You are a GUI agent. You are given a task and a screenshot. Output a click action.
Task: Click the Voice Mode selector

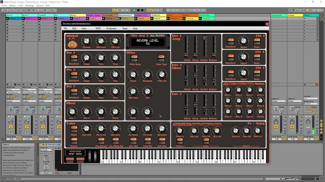74,128
